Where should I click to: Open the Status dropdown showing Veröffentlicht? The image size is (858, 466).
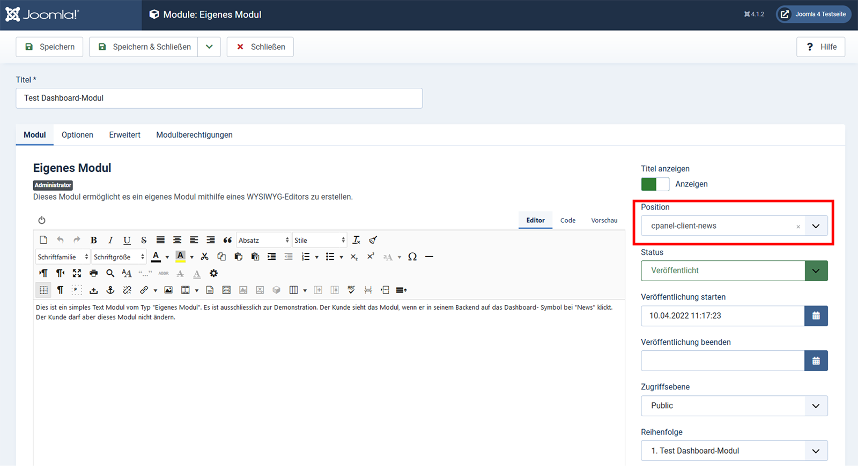coord(734,271)
